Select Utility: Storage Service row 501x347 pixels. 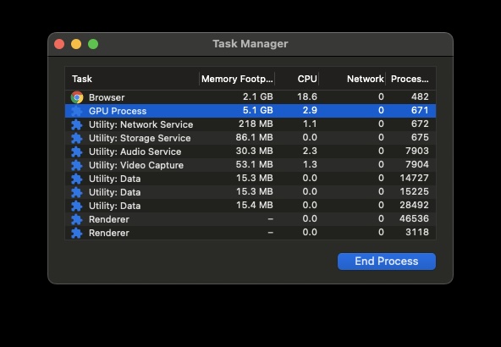tap(250, 138)
